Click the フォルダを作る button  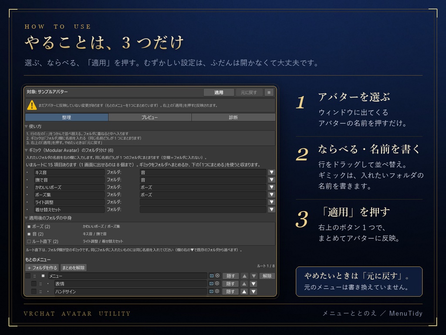click(42, 268)
